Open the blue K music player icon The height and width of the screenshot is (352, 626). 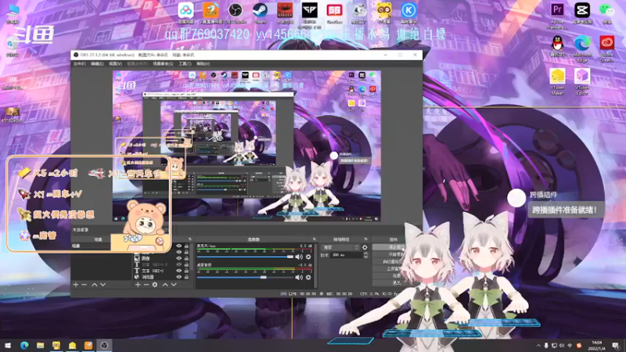[408, 13]
